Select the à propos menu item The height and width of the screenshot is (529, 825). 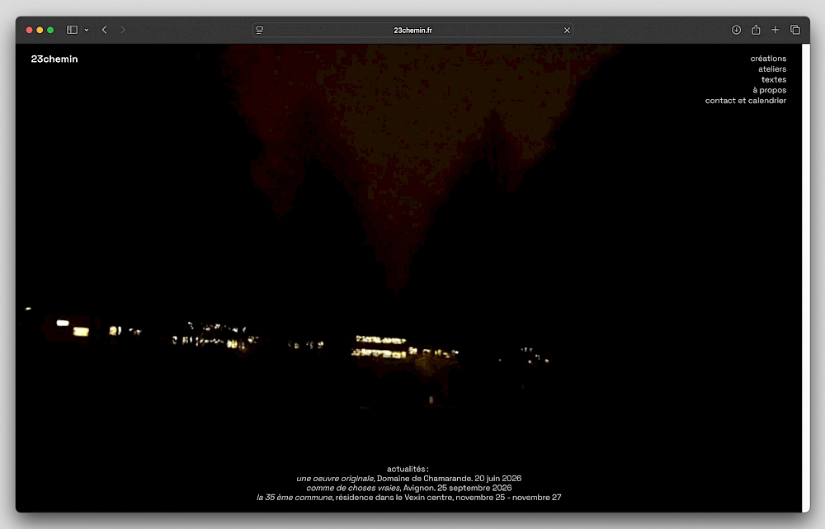click(x=769, y=90)
